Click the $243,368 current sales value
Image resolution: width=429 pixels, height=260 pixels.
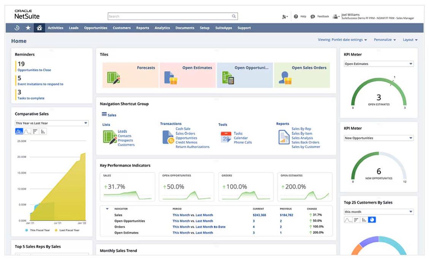[260, 215]
